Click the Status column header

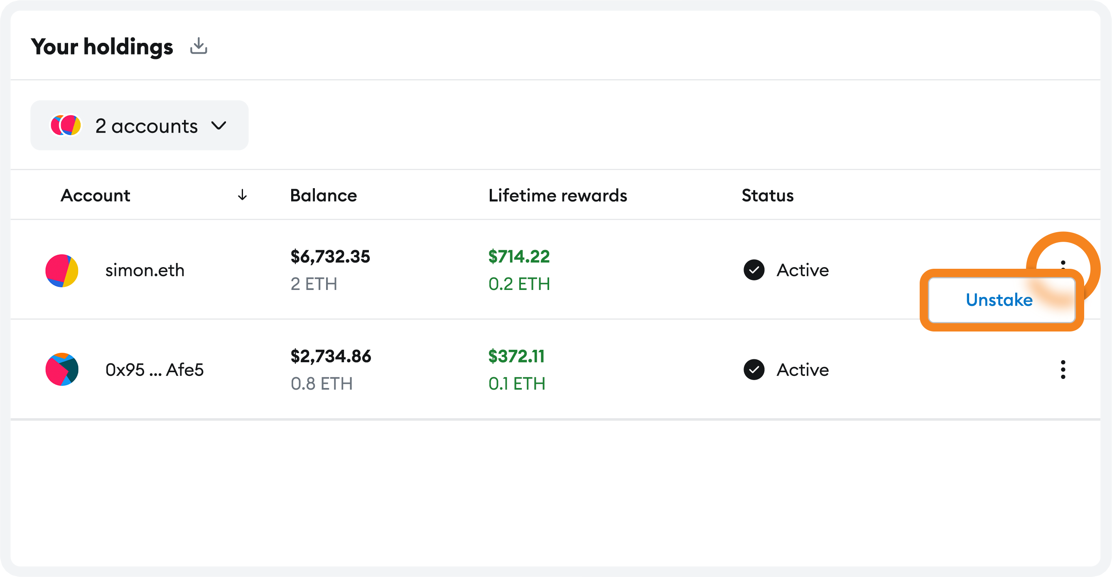click(768, 196)
